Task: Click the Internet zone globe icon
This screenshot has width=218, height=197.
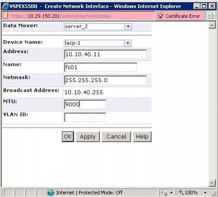Action: point(51,193)
